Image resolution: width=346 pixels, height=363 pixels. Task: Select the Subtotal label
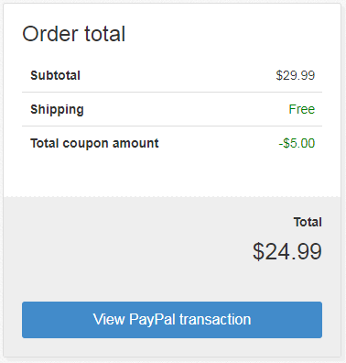coord(55,75)
